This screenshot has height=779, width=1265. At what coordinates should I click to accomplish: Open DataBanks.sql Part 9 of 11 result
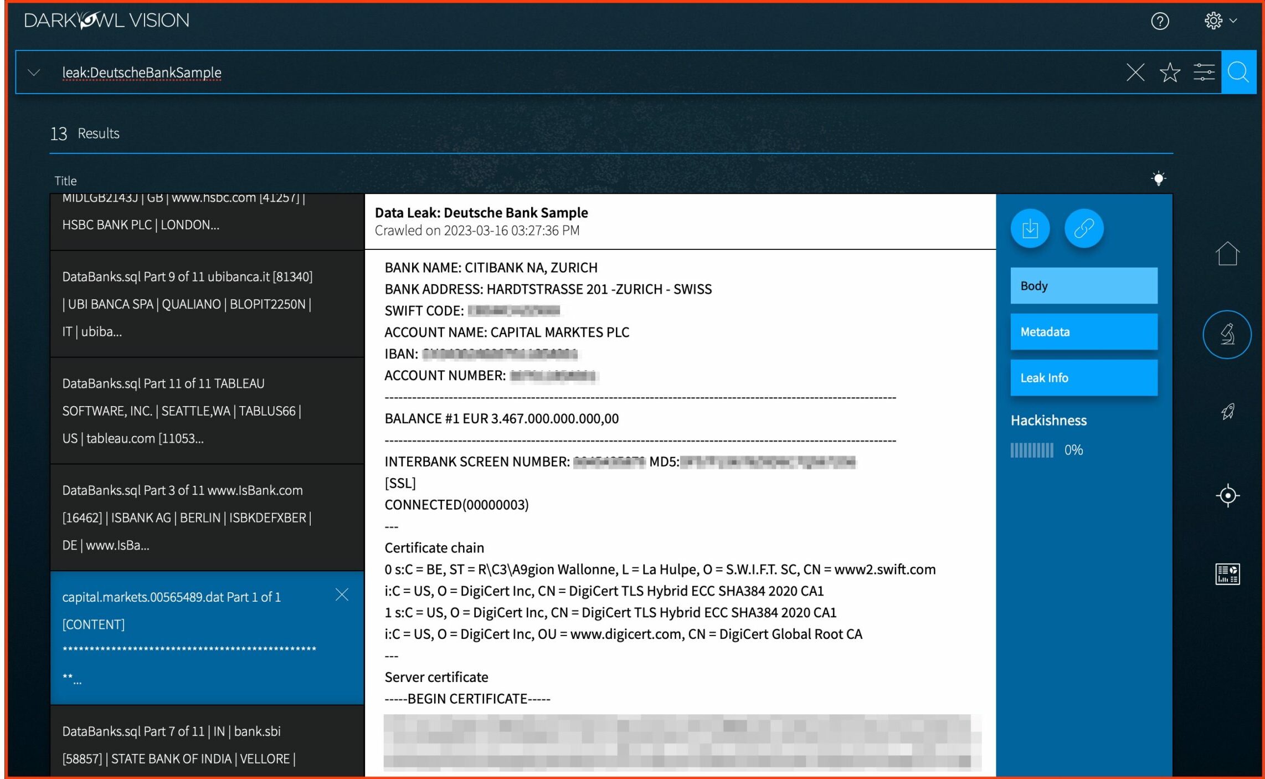pyautogui.click(x=207, y=304)
